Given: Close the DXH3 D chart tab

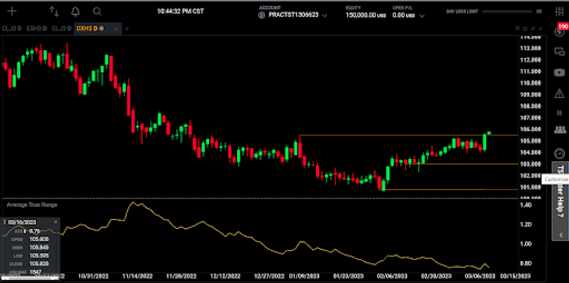Looking at the screenshot, I should coord(116,28).
